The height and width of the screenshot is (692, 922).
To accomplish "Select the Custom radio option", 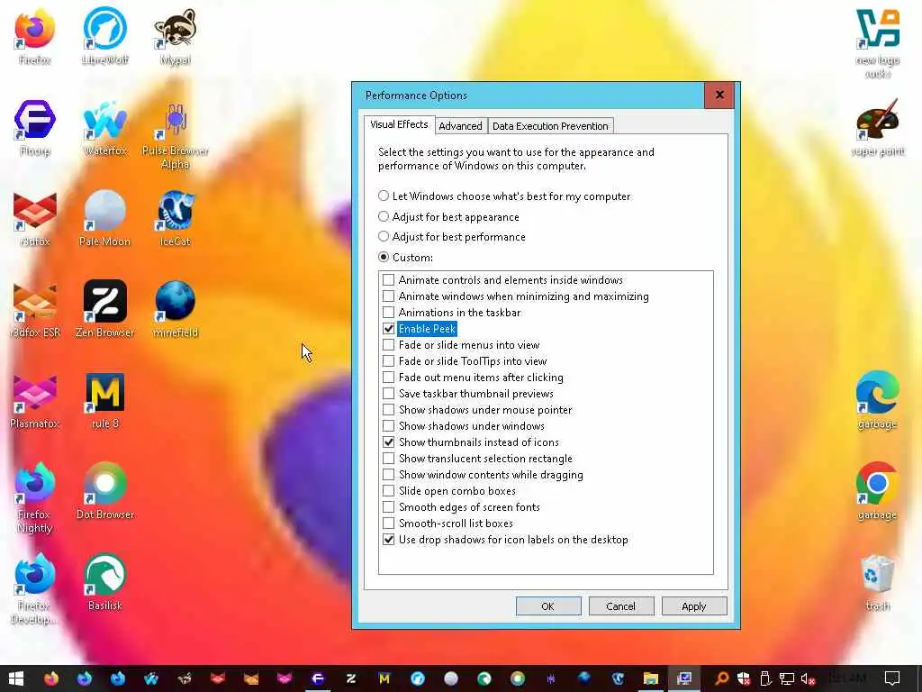I will [x=406, y=257].
